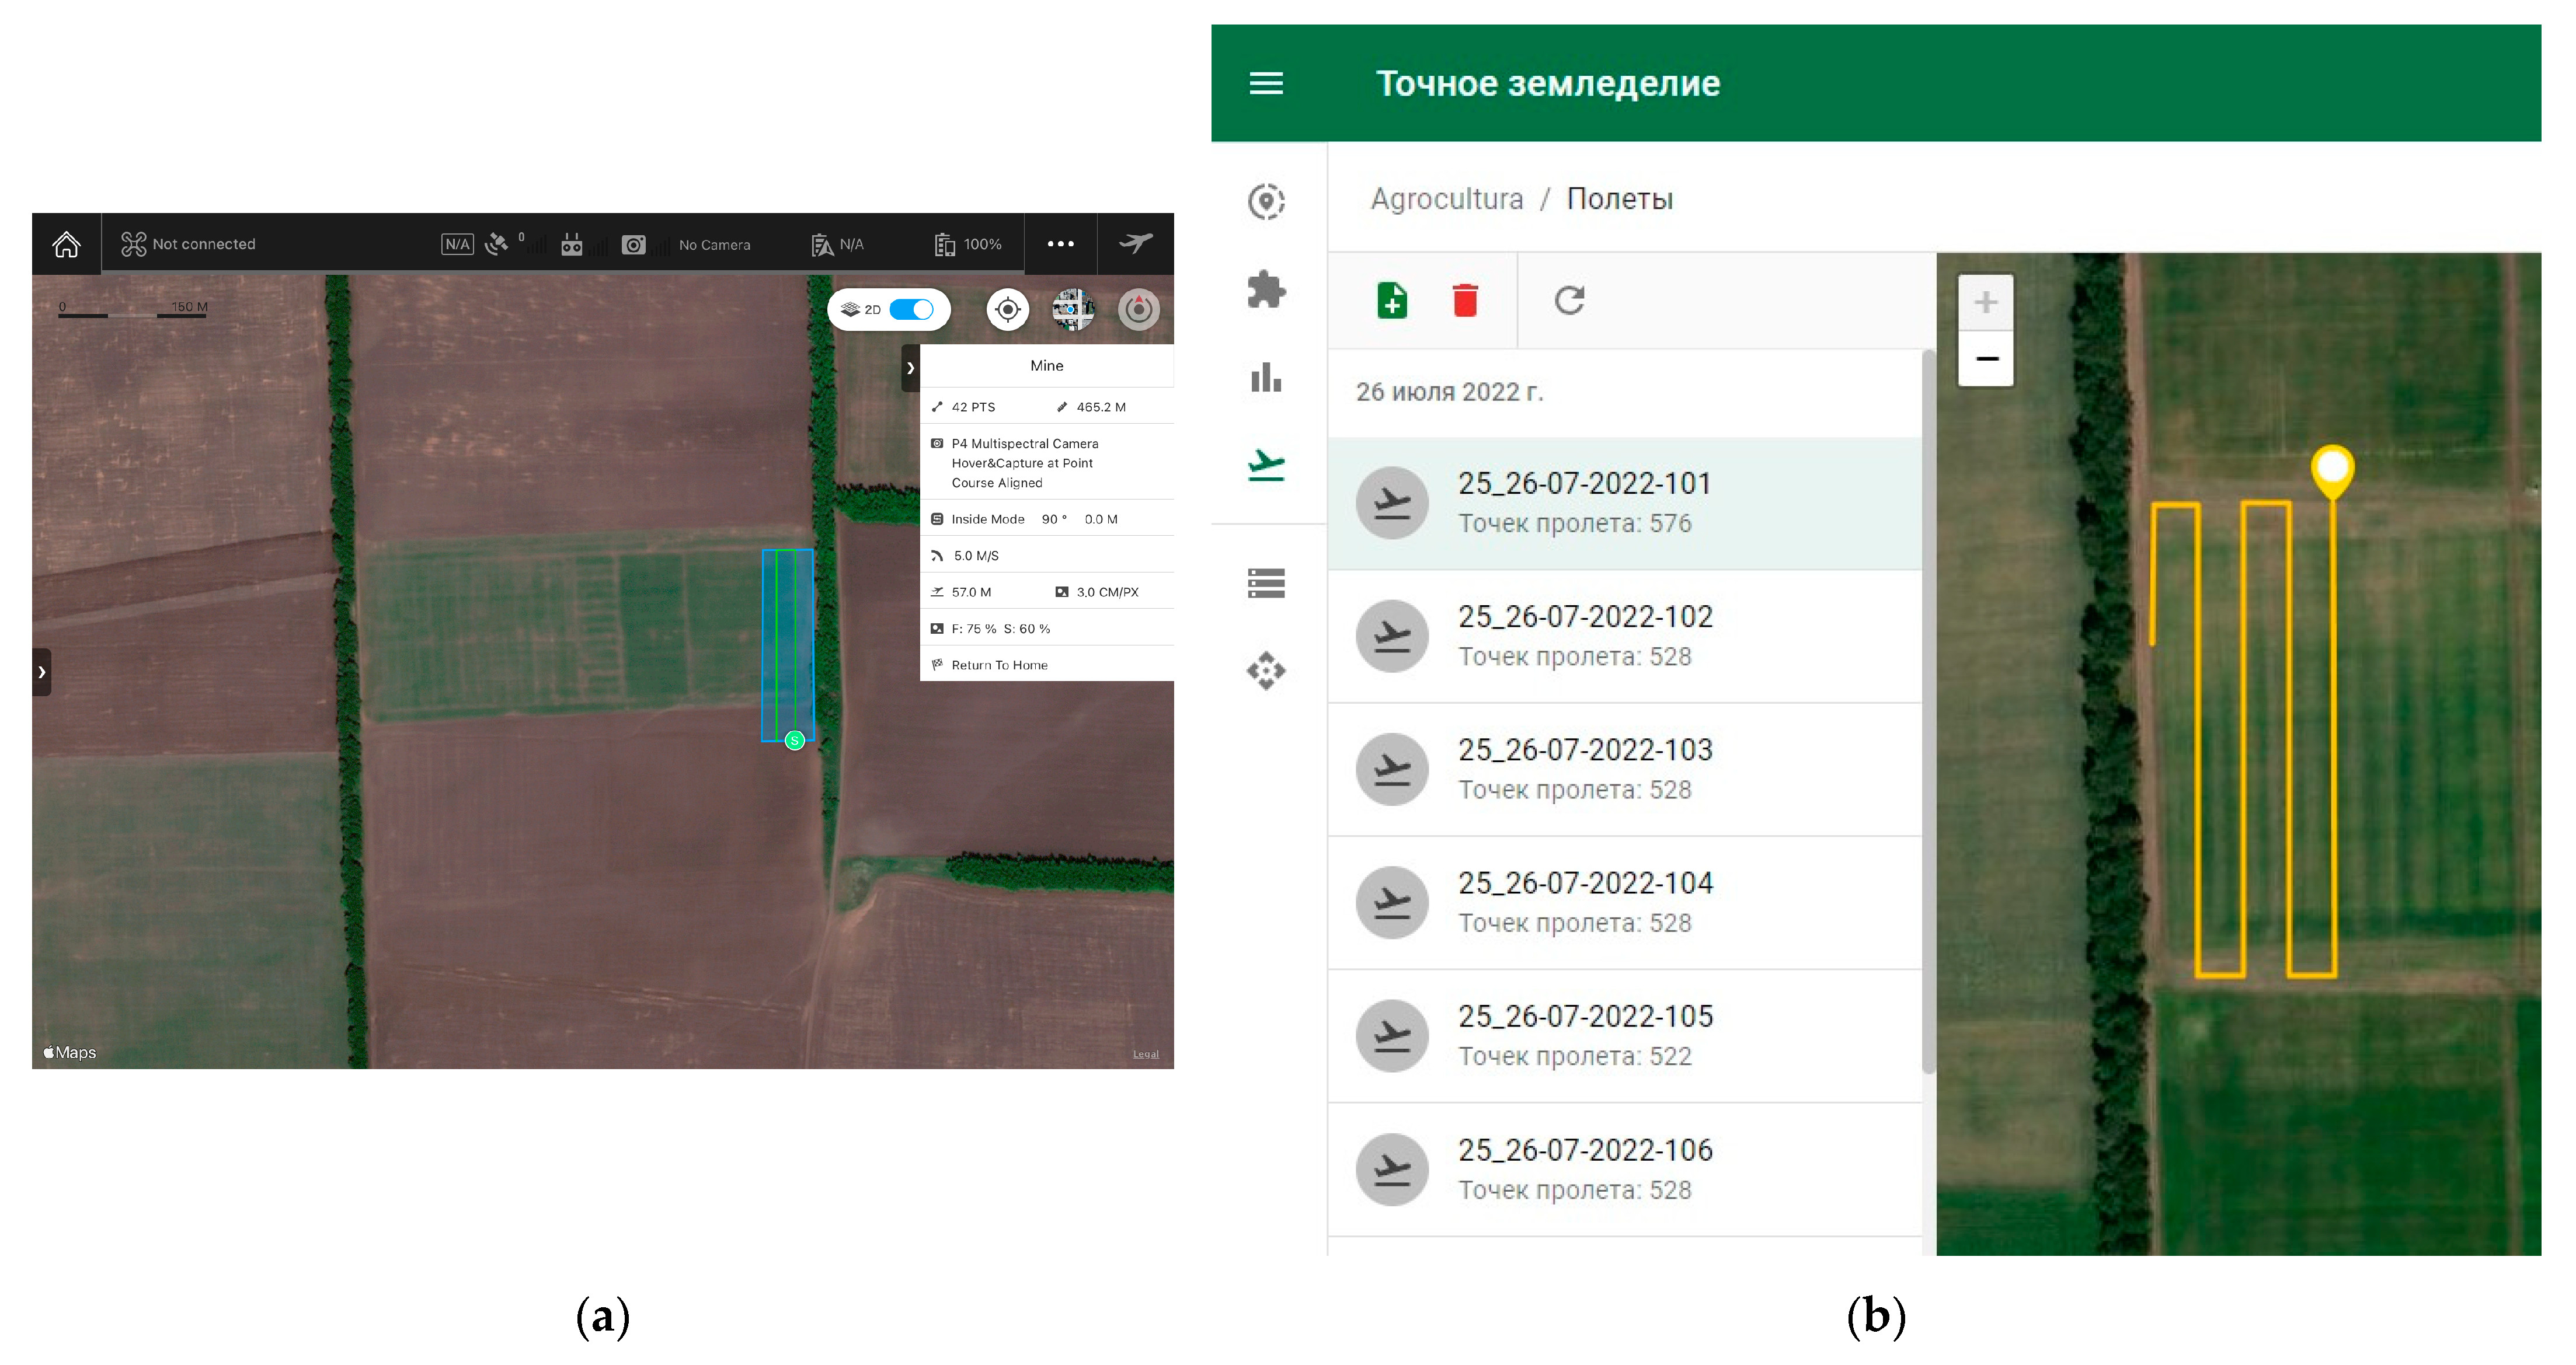Click the map layer satellite thumbnail icon

click(x=1073, y=310)
